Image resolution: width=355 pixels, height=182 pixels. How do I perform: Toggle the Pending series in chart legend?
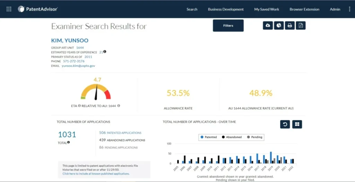tap(254, 137)
